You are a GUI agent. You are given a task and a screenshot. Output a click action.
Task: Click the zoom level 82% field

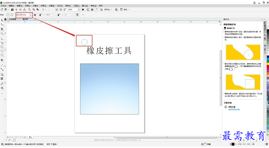click(x=73, y=10)
